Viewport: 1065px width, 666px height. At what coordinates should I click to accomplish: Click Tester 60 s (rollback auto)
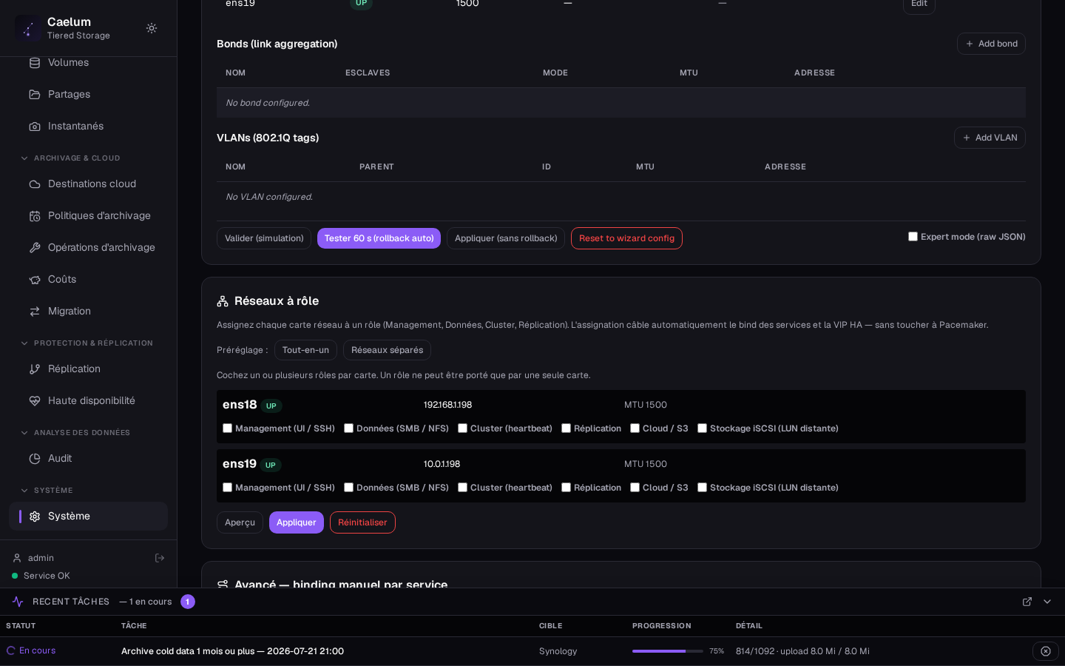point(379,238)
